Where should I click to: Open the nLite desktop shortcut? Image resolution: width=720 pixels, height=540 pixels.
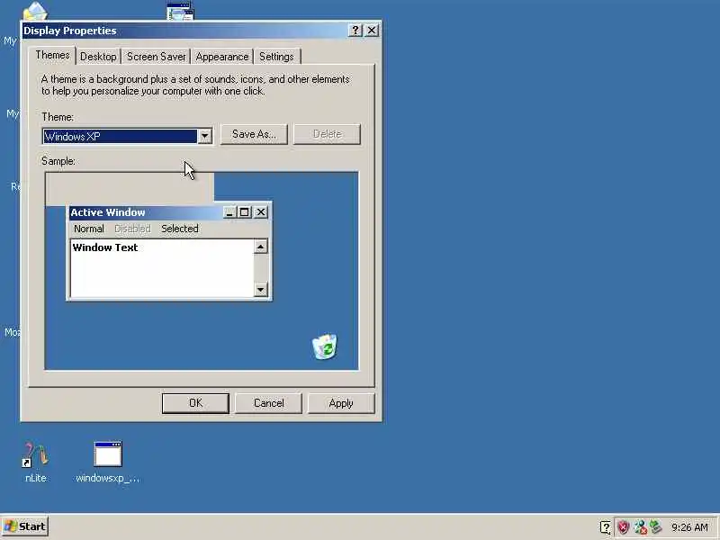[x=35, y=462]
